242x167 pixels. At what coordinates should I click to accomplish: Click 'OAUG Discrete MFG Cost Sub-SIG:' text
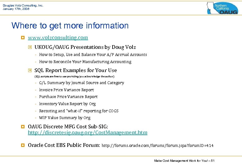pos(68,126)
